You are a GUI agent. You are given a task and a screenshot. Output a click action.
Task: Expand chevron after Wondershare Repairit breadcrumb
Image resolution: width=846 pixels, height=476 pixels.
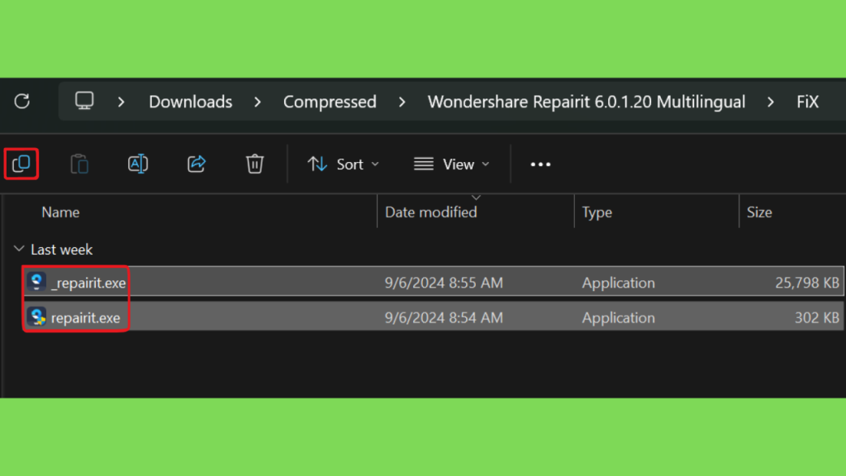pyautogui.click(x=771, y=102)
